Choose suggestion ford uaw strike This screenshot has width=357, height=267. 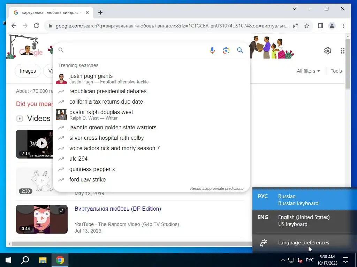[151, 180]
